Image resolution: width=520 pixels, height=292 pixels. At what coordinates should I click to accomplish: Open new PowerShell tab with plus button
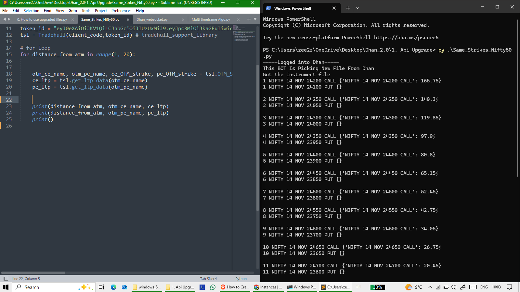pyautogui.click(x=348, y=8)
